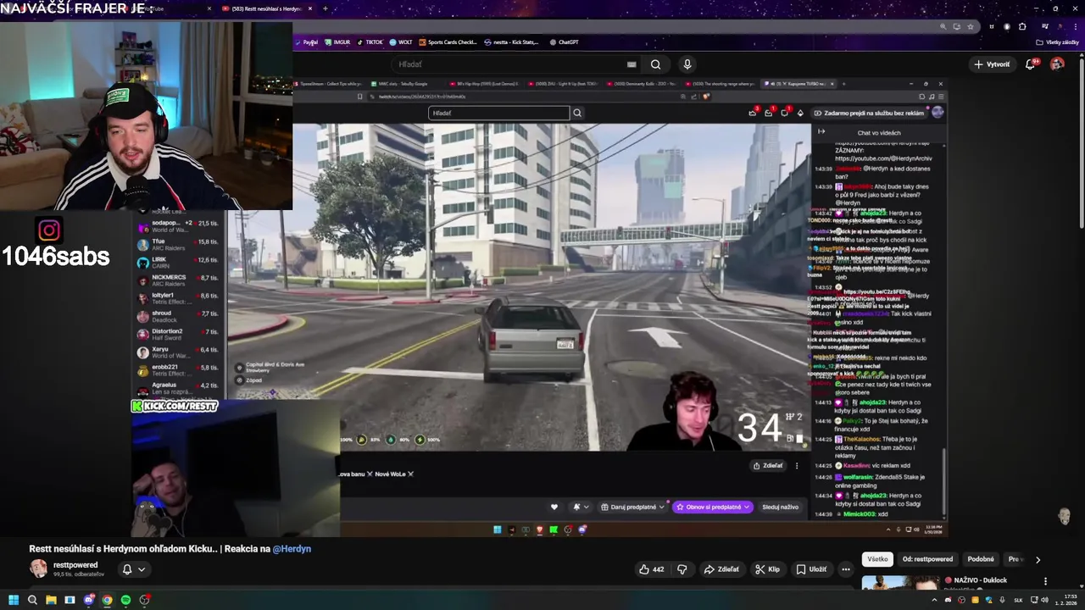Open Chrome from the taskbar
Screen dimensions: 1085x610
pos(107,600)
